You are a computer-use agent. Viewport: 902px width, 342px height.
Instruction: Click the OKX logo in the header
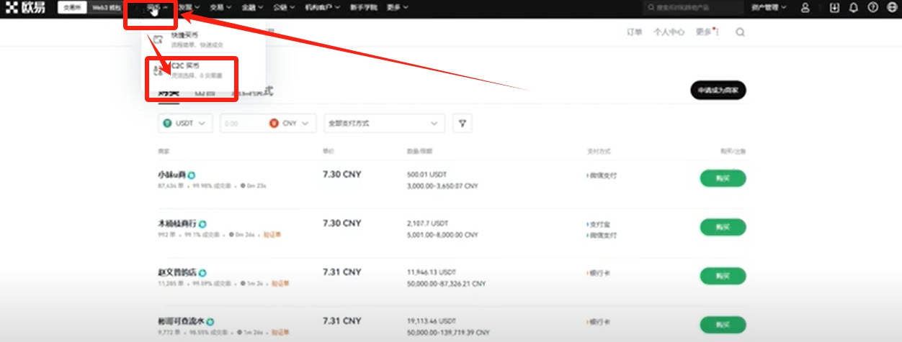click(x=27, y=8)
